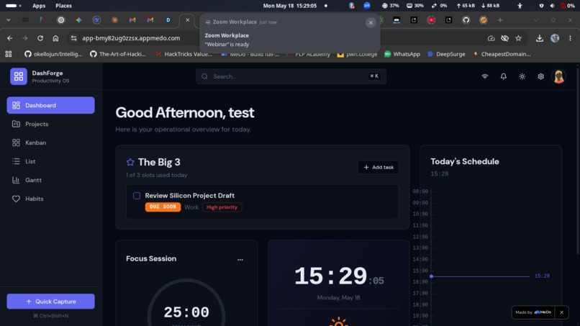The image size is (580, 326).
Task: Open the tab search dropdown arrow
Action: (8, 20)
